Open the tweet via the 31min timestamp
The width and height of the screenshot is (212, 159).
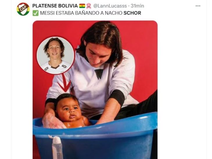click(x=137, y=6)
